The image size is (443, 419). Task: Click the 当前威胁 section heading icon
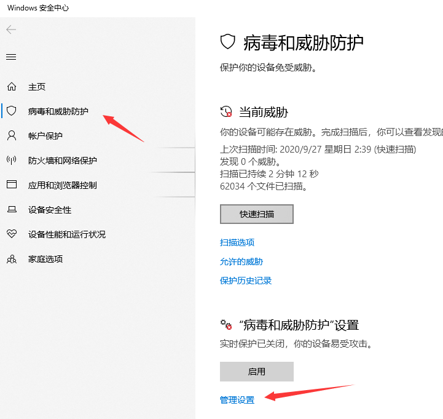[x=226, y=112]
